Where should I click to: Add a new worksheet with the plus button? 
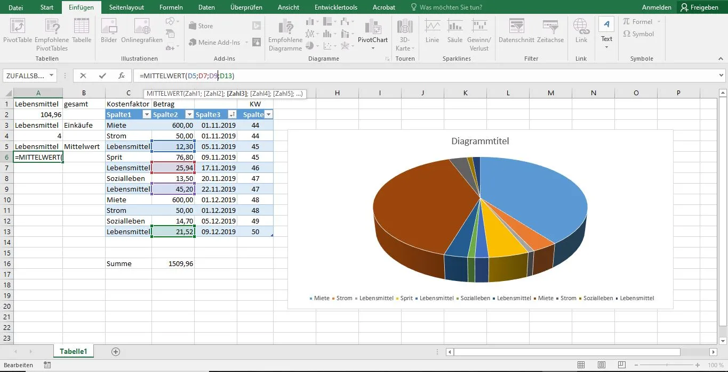114,351
